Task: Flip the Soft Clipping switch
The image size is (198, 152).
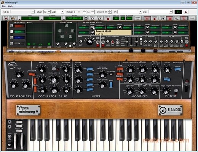Action: [x=186, y=89]
